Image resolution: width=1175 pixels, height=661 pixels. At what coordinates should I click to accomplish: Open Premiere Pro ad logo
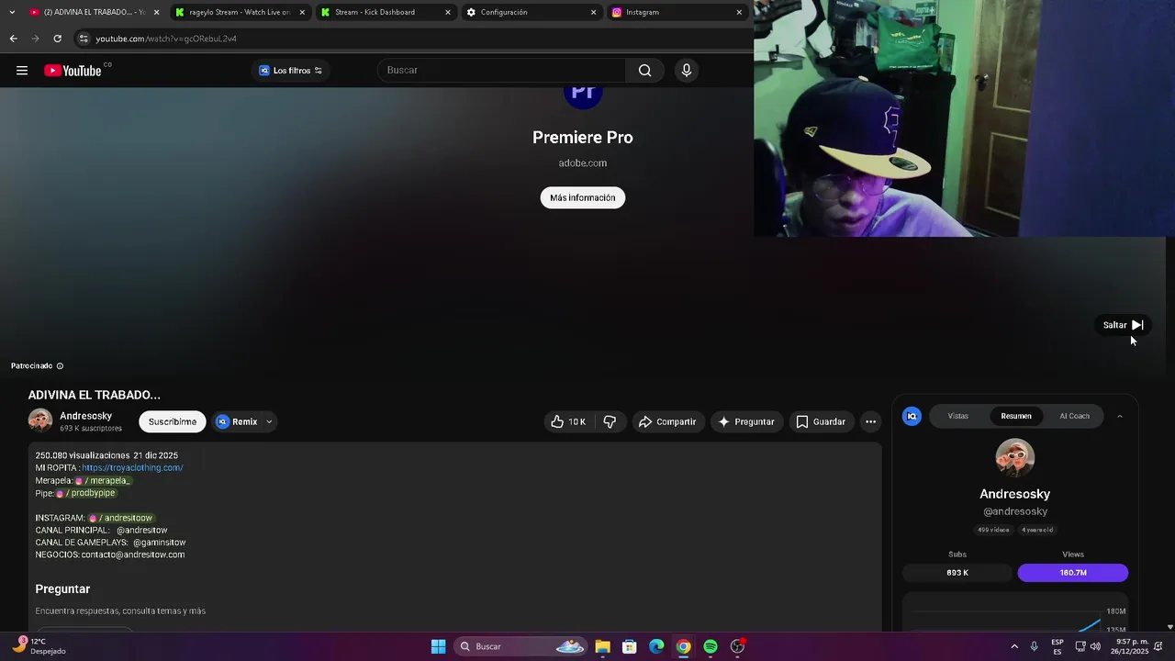(583, 97)
